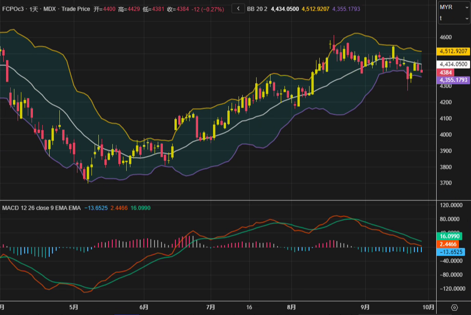Viewport: 471px width, 315px height.
Task: Click the white BB middle value 4,434.0500 in legend
Action: tap(285, 9)
